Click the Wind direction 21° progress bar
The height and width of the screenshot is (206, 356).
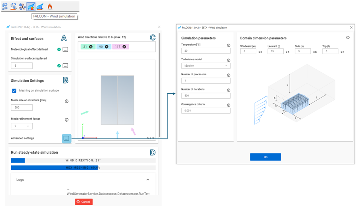[x=83, y=160]
